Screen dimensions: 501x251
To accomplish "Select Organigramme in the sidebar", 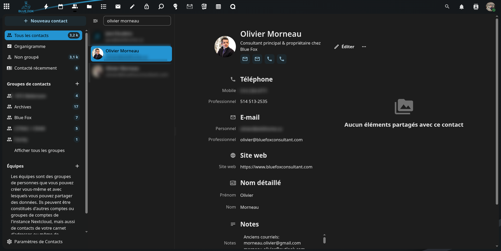I will pyautogui.click(x=30, y=46).
